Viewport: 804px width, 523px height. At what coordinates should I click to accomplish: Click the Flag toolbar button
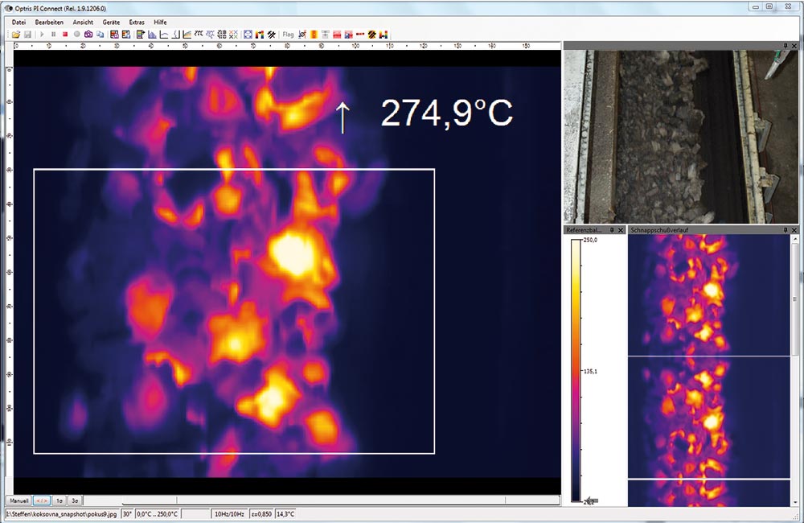(287, 34)
